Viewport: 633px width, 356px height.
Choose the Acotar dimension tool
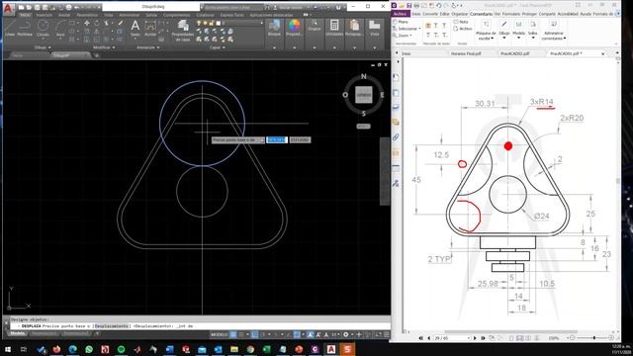point(150,28)
